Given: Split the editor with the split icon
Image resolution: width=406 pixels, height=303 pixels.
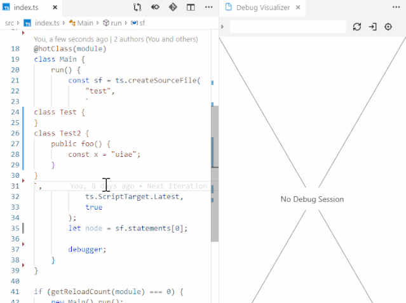Looking at the screenshot, I should click(191, 7).
